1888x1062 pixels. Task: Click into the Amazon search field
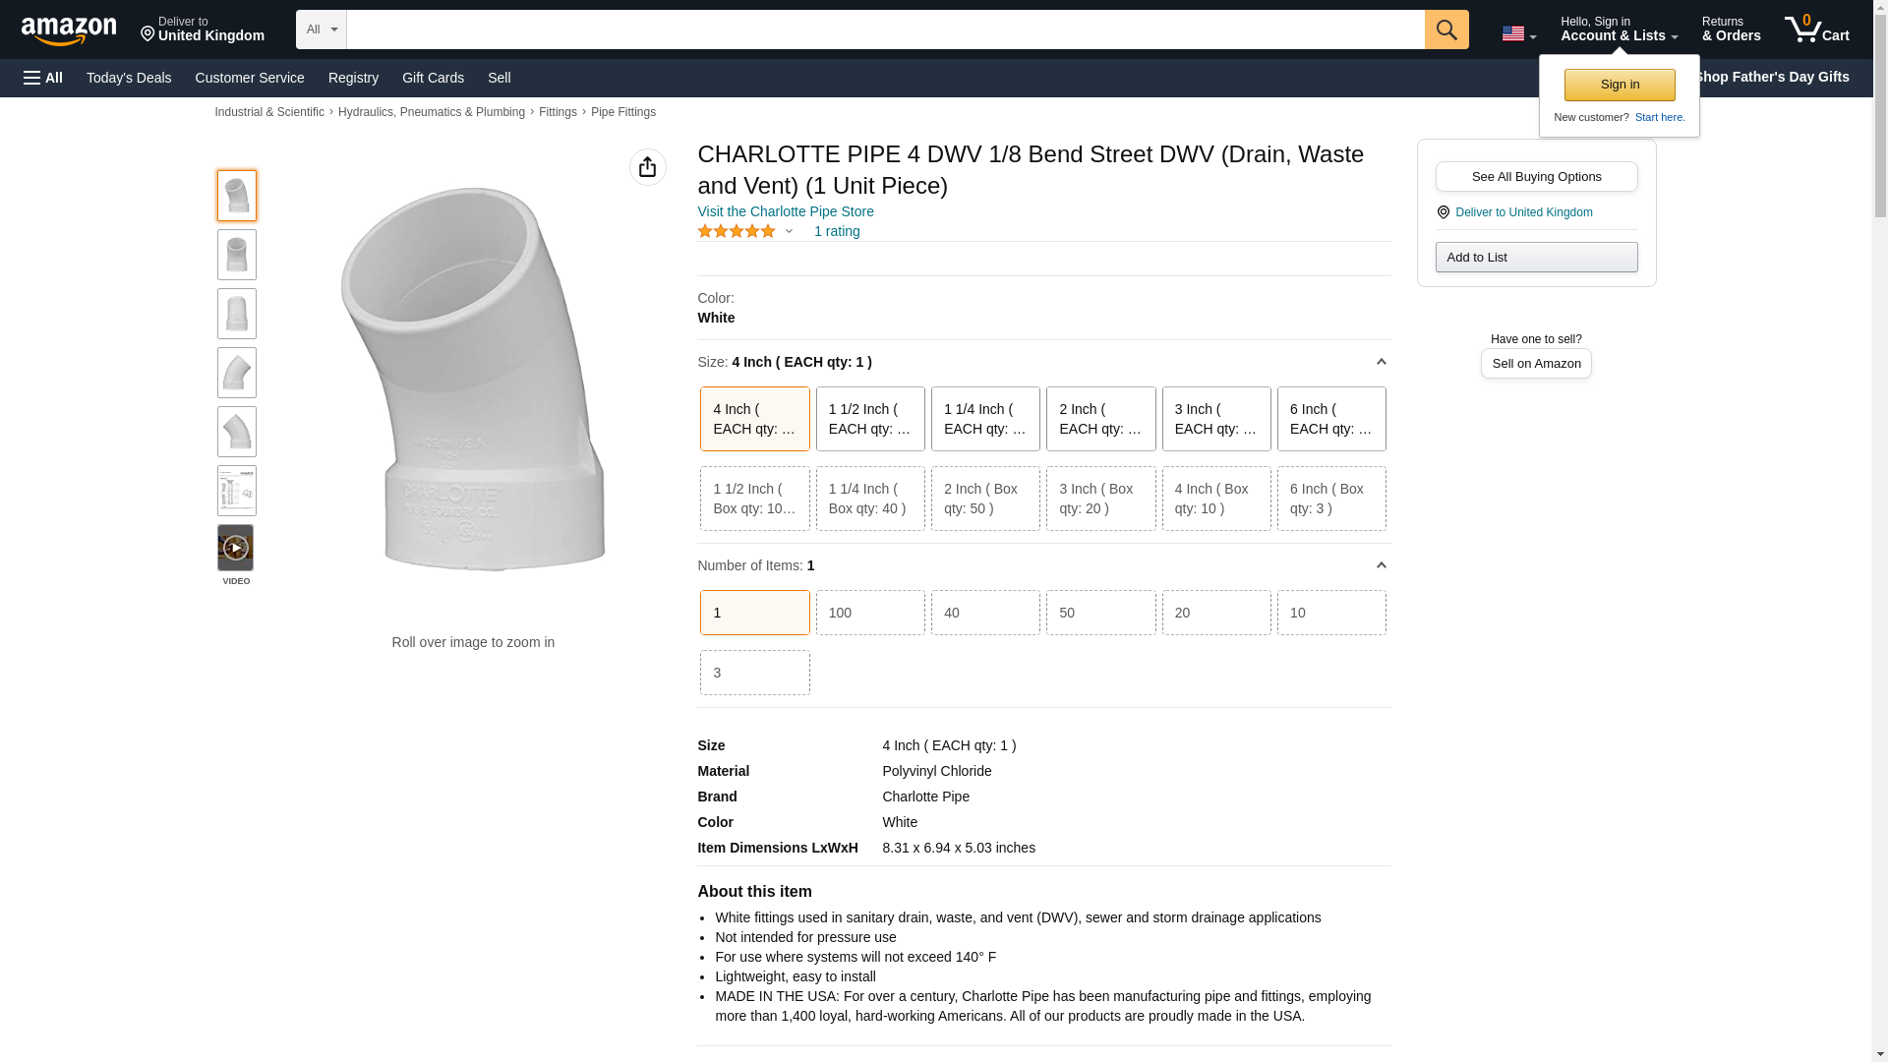pyautogui.click(x=885, y=29)
